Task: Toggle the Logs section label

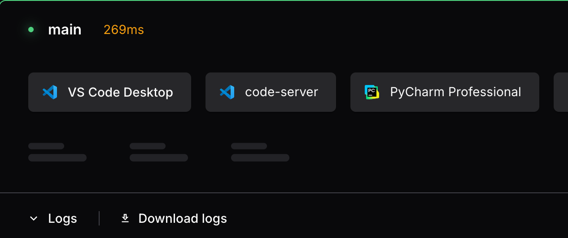Action: tap(62, 219)
